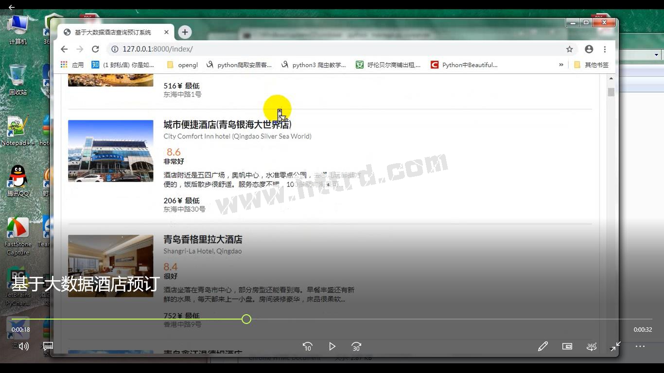Open the JetBrains PyCharm desktop shortcut
The height and width of the screenshot is (373, 664).
click(18, 287)
